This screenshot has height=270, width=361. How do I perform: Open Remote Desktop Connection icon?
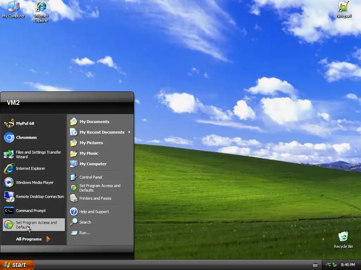tap(9, 197)
